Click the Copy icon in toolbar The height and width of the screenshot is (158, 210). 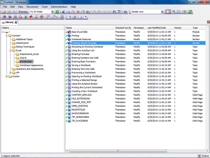68,12
